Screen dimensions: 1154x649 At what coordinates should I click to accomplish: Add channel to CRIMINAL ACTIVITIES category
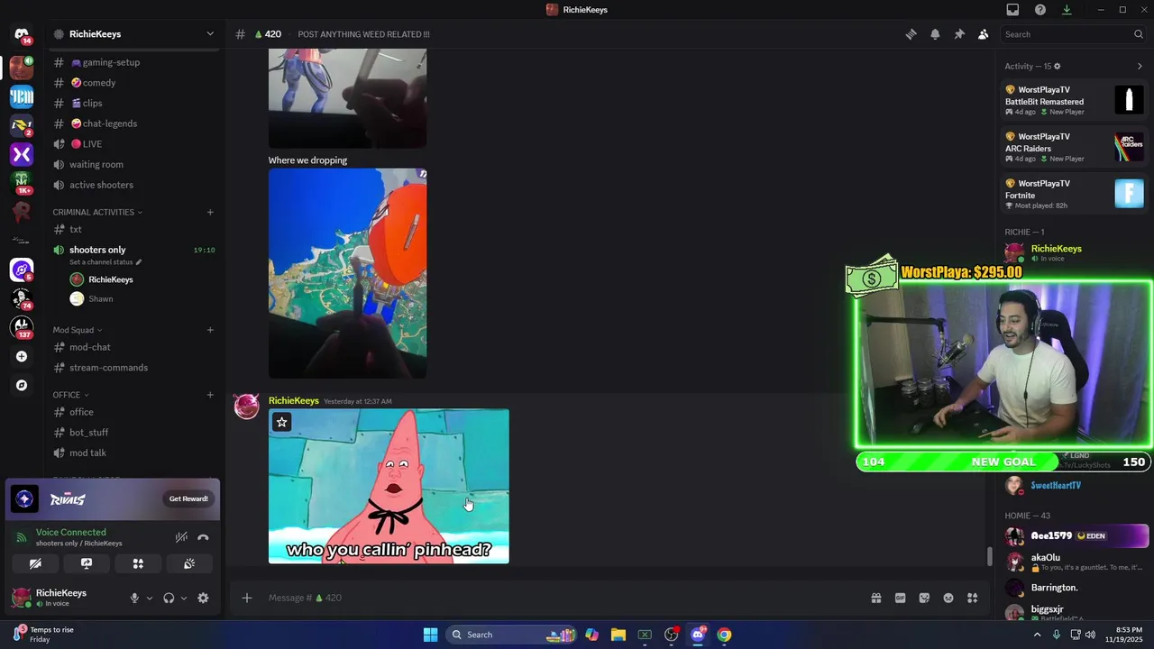coord(210,212)
